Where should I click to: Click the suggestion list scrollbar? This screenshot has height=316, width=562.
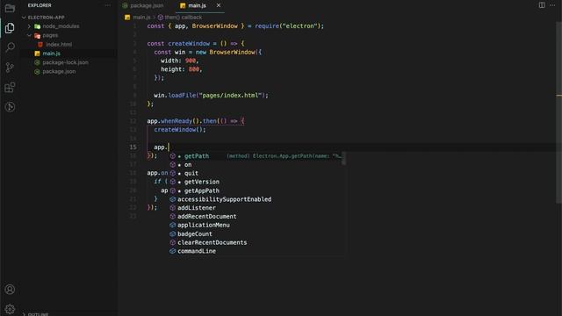pos(343,158)
